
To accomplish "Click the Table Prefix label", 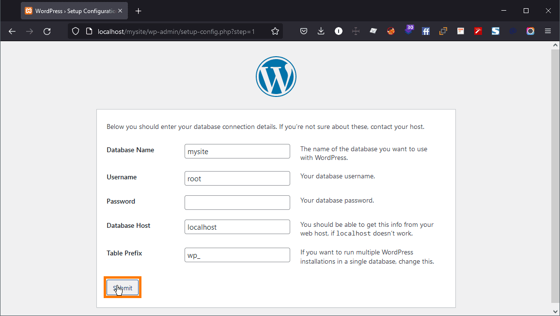I will (x=124, y=253).
